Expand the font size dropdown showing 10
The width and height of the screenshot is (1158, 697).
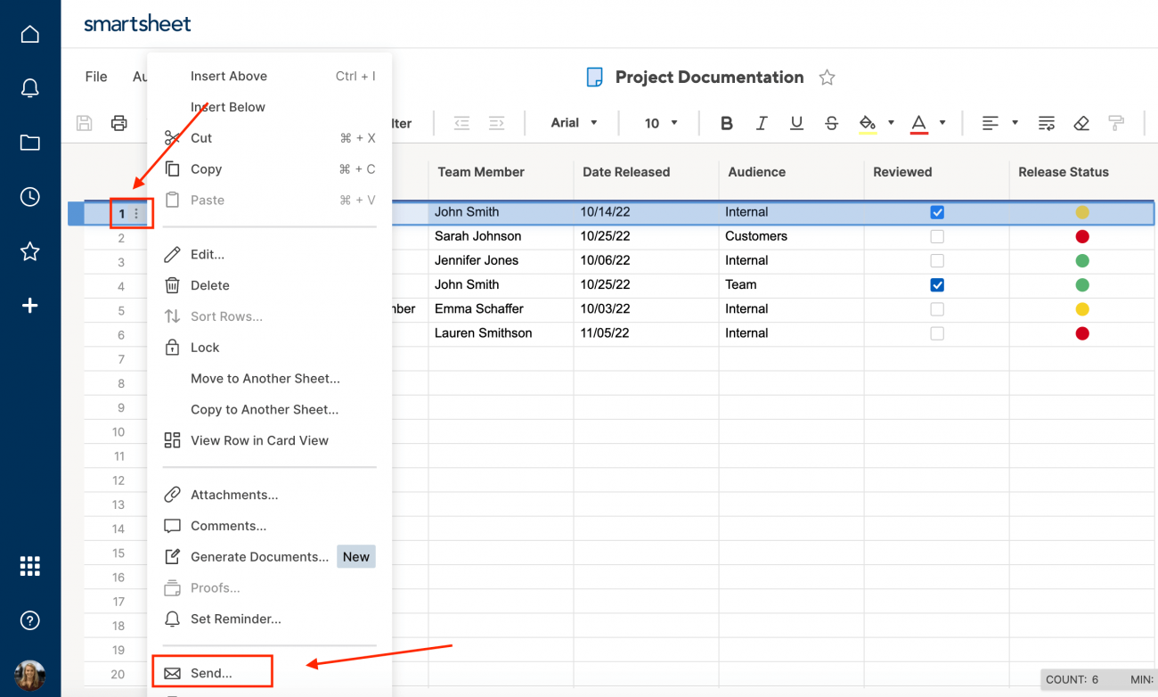(659, 123)
